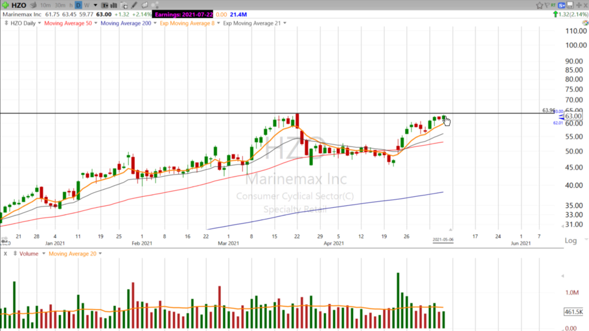Click the Exp Moving Average 8 label
This screenshot has width=589, height=331.
click(x=187, y=23)
